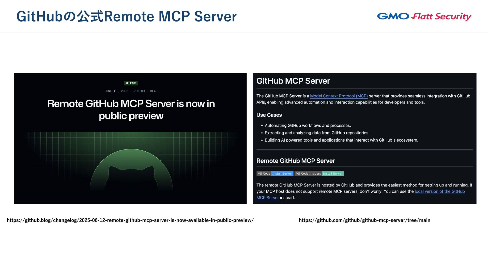
Task: Click the github.com/github/github-mcp-server URL text
Action: pyautogui.click(x=364, y=220)
